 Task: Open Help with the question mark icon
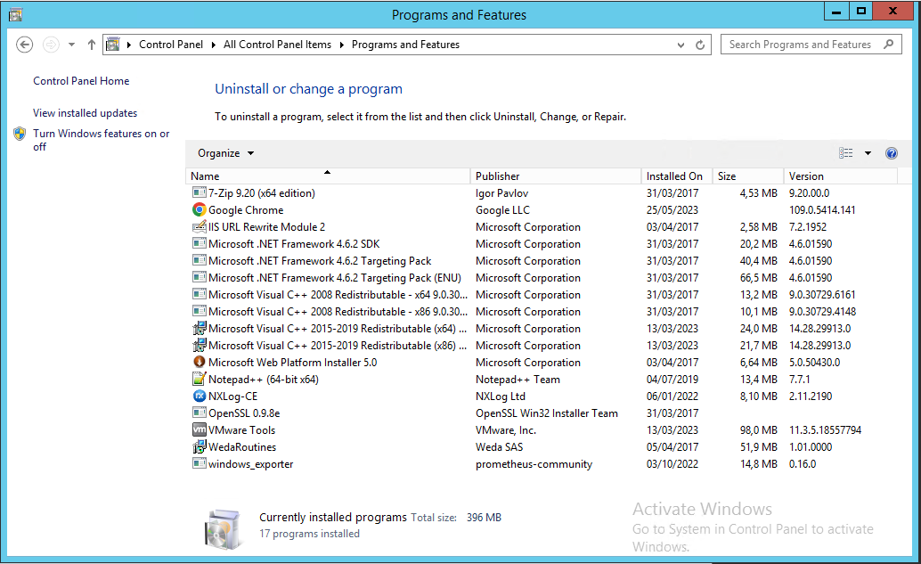click(891, 153)
